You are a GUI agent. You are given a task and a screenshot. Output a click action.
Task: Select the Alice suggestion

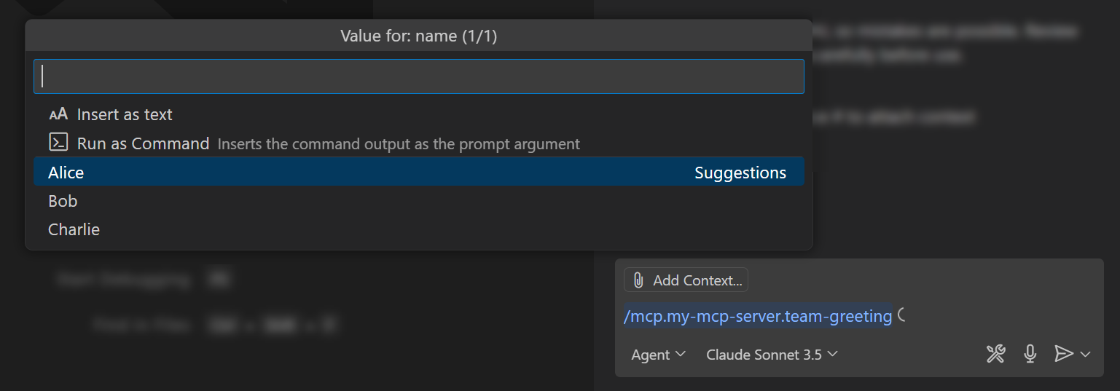[66, 173]
